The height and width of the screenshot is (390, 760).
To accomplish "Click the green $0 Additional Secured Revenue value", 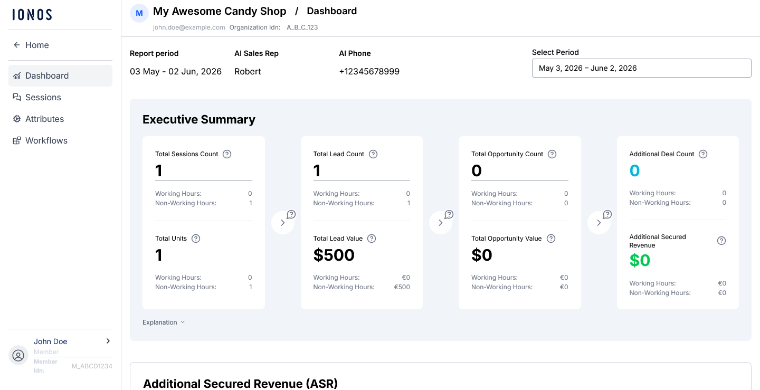I will pos(640,260).
